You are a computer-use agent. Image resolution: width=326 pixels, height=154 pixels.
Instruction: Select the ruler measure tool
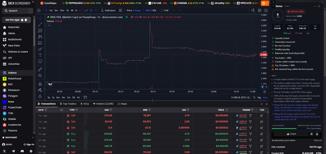click(40, 69)
